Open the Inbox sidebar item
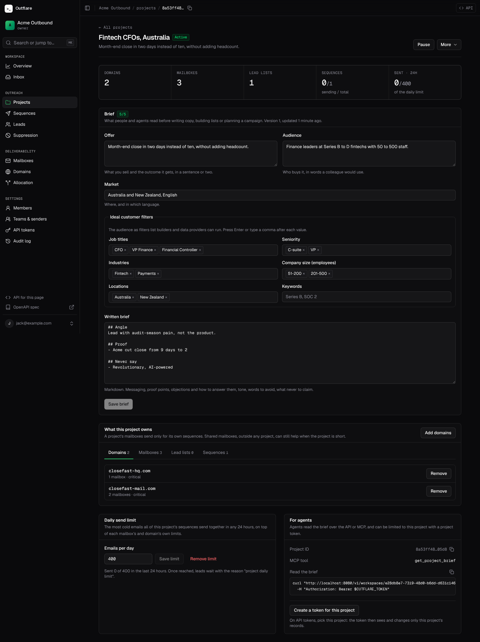Image resolution: width=480 pixels, height=642 pixels. [x=40, y=77]
